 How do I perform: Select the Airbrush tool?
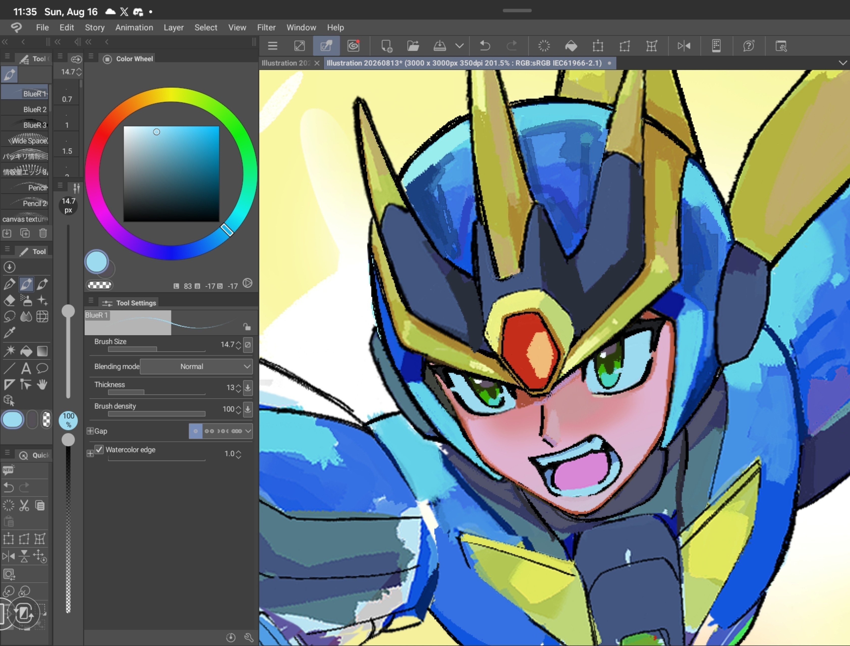[26, 300]
